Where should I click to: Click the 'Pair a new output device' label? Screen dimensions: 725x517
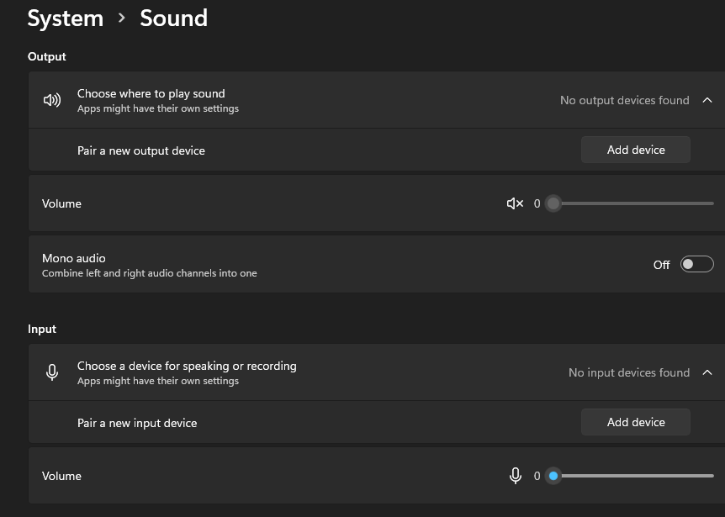point(140,150)
